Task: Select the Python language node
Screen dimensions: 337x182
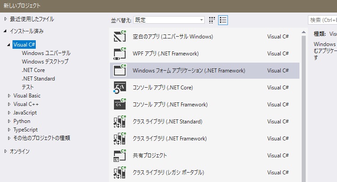Action: tap(22, 121)
